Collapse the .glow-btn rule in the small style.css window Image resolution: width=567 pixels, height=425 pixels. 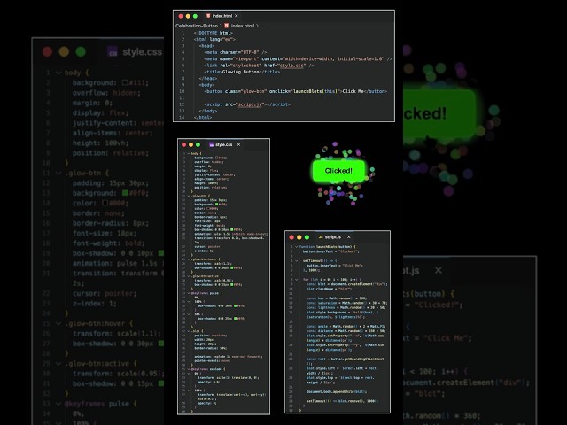[x=189, y=196]
